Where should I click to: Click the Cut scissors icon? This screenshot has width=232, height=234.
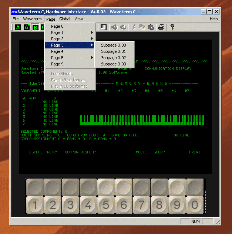click(x=134, y=27)
